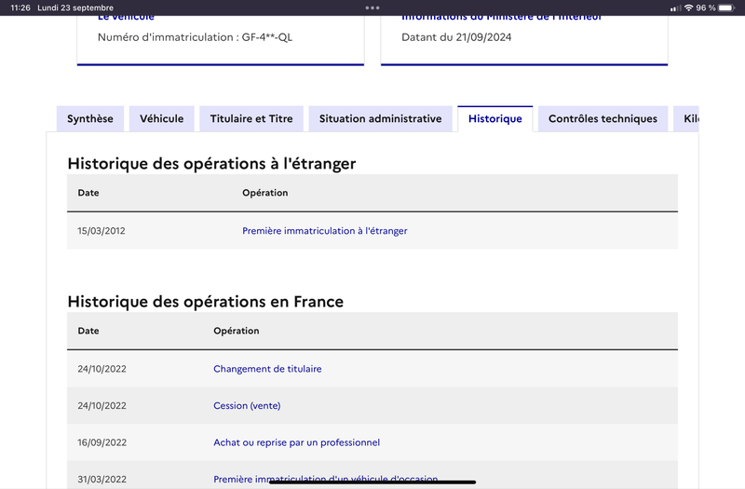Image resolution: width=745 pixels, height=489 pixels.
Task: Click Première immatriculation d'un véhicule d'occasion link
Action: tap(325, 479)
